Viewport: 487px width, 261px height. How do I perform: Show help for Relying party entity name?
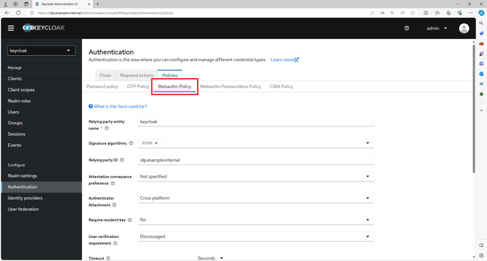107,129
